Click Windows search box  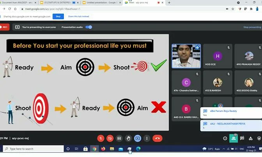pyautogui.click(x=34, y=149)
